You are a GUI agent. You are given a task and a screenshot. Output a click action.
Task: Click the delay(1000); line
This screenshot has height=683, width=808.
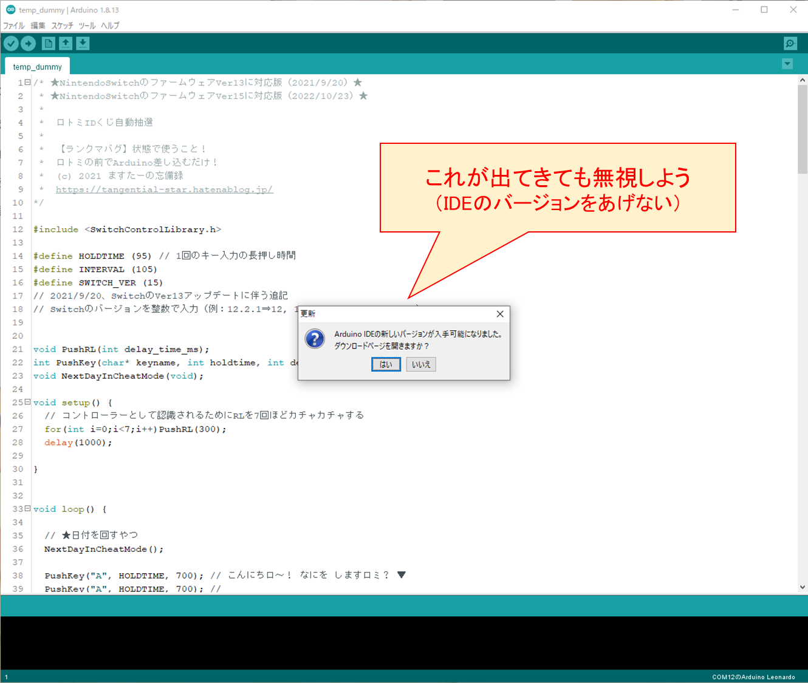click(x=78, y=443)
